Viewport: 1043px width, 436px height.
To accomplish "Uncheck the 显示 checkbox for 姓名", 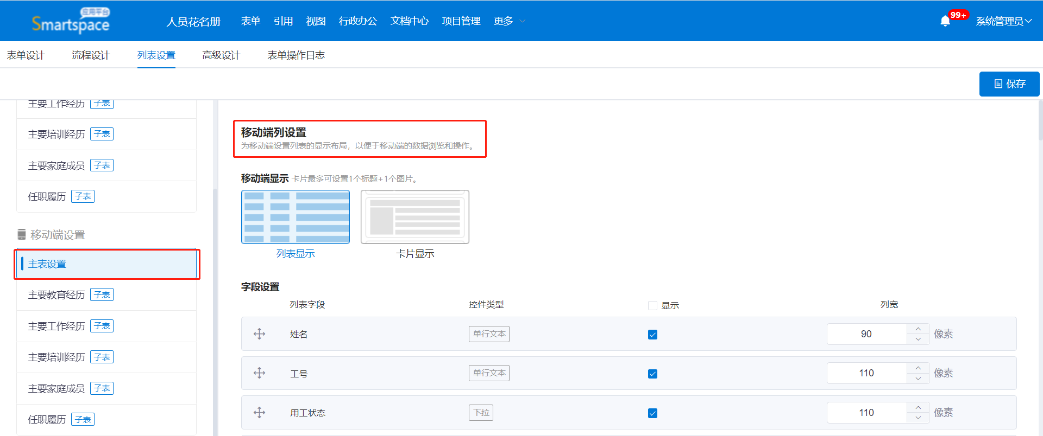I will (x=652, y=335).
